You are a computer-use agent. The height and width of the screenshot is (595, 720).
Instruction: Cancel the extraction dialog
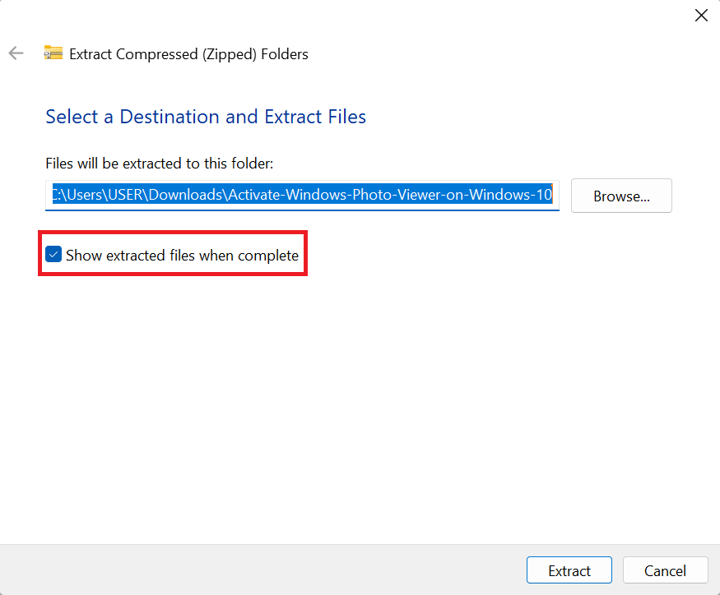point(665,570)
